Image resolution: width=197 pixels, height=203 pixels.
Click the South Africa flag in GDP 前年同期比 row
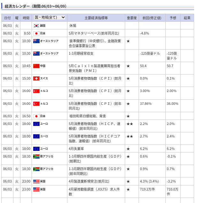36,169
